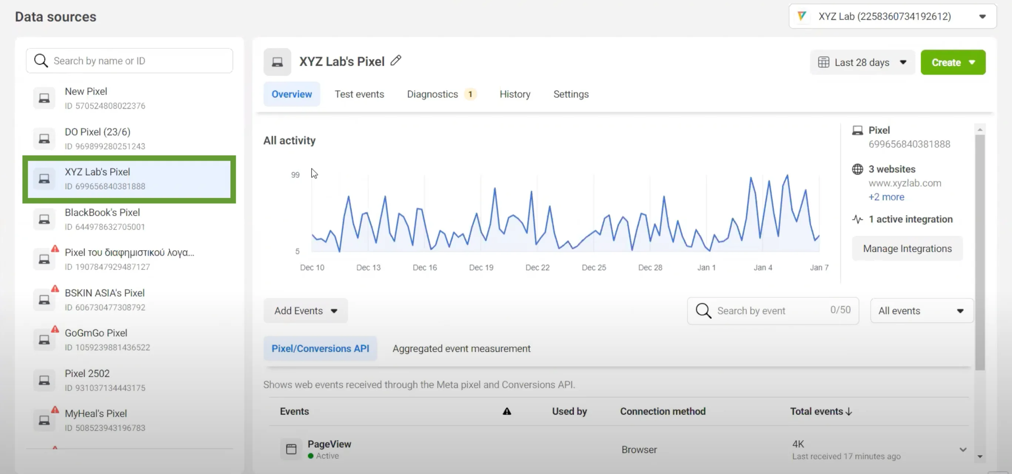This screenshot has width=1012, height=474.
Task: Expand the PageView event row chevron
Action: [x=963, y=449]
